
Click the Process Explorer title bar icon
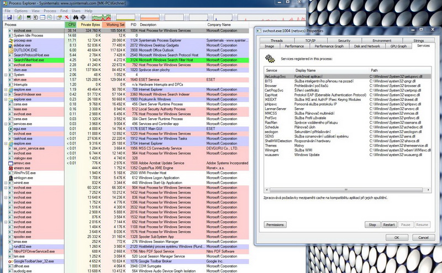[5, 3]
